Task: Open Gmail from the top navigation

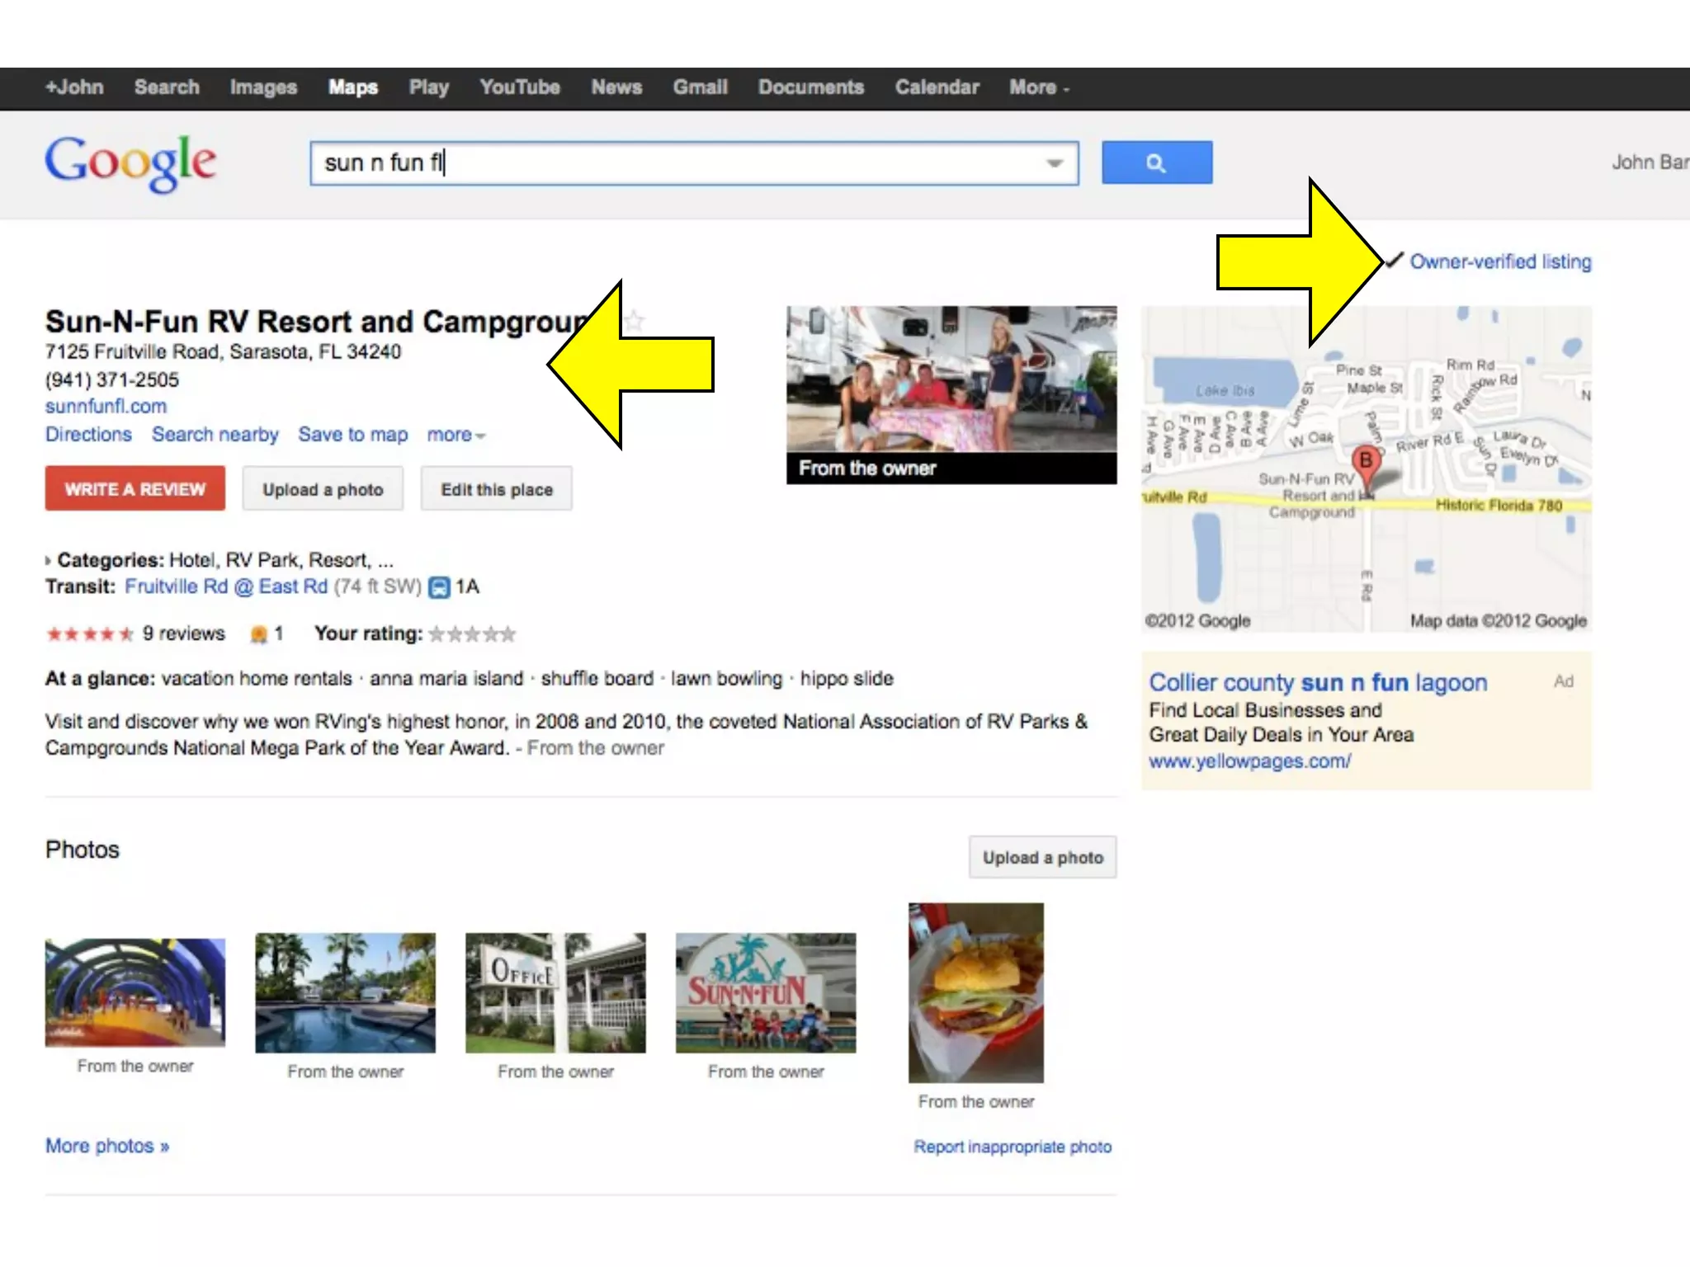Action: pos(700,87)
